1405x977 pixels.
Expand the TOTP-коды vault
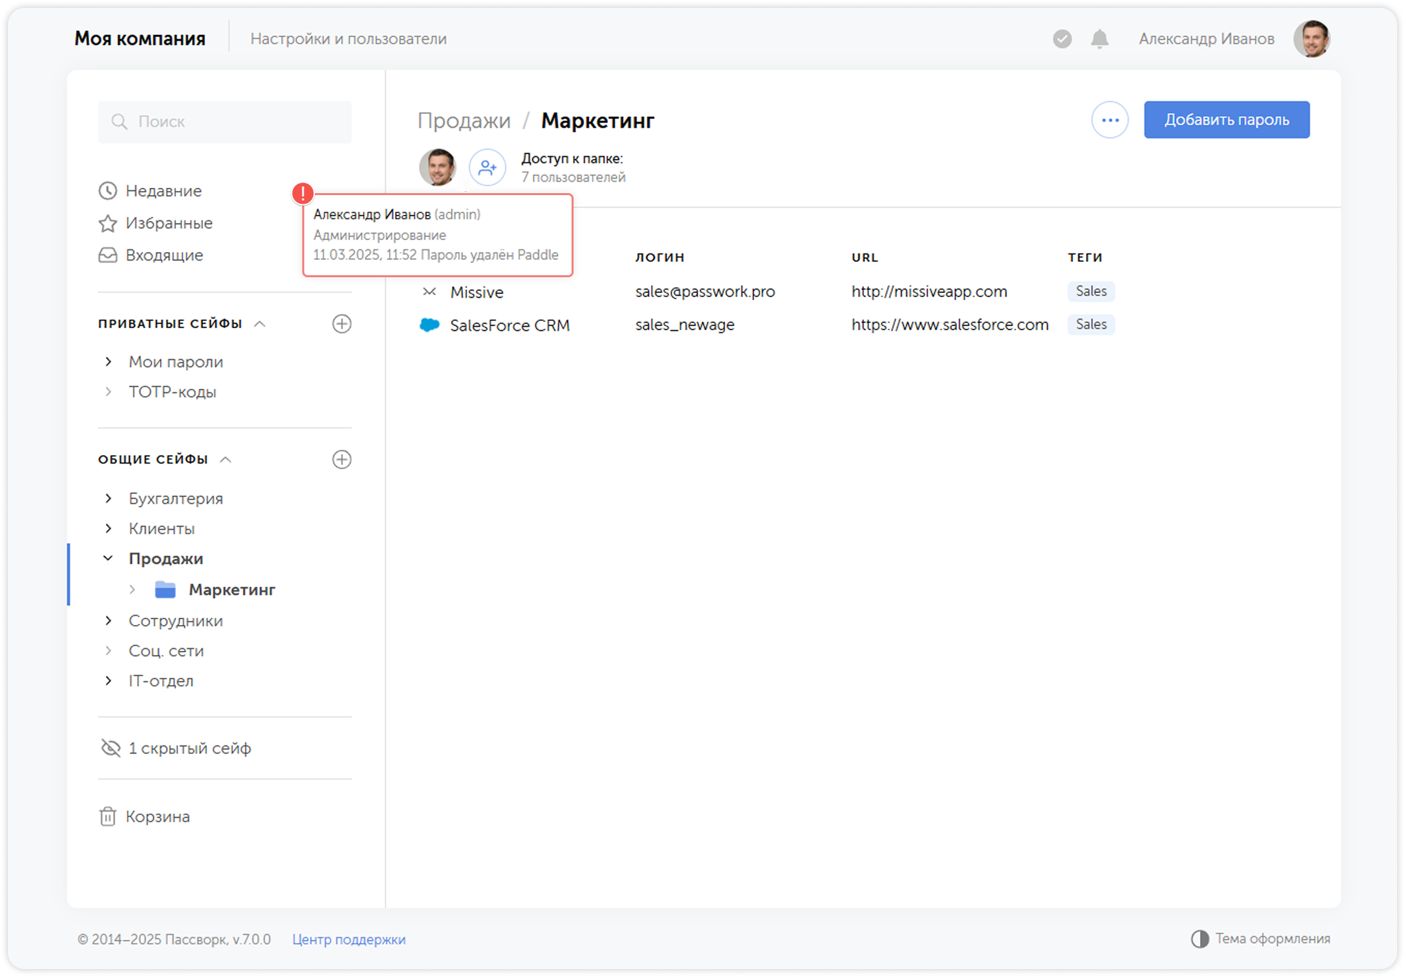108,392
